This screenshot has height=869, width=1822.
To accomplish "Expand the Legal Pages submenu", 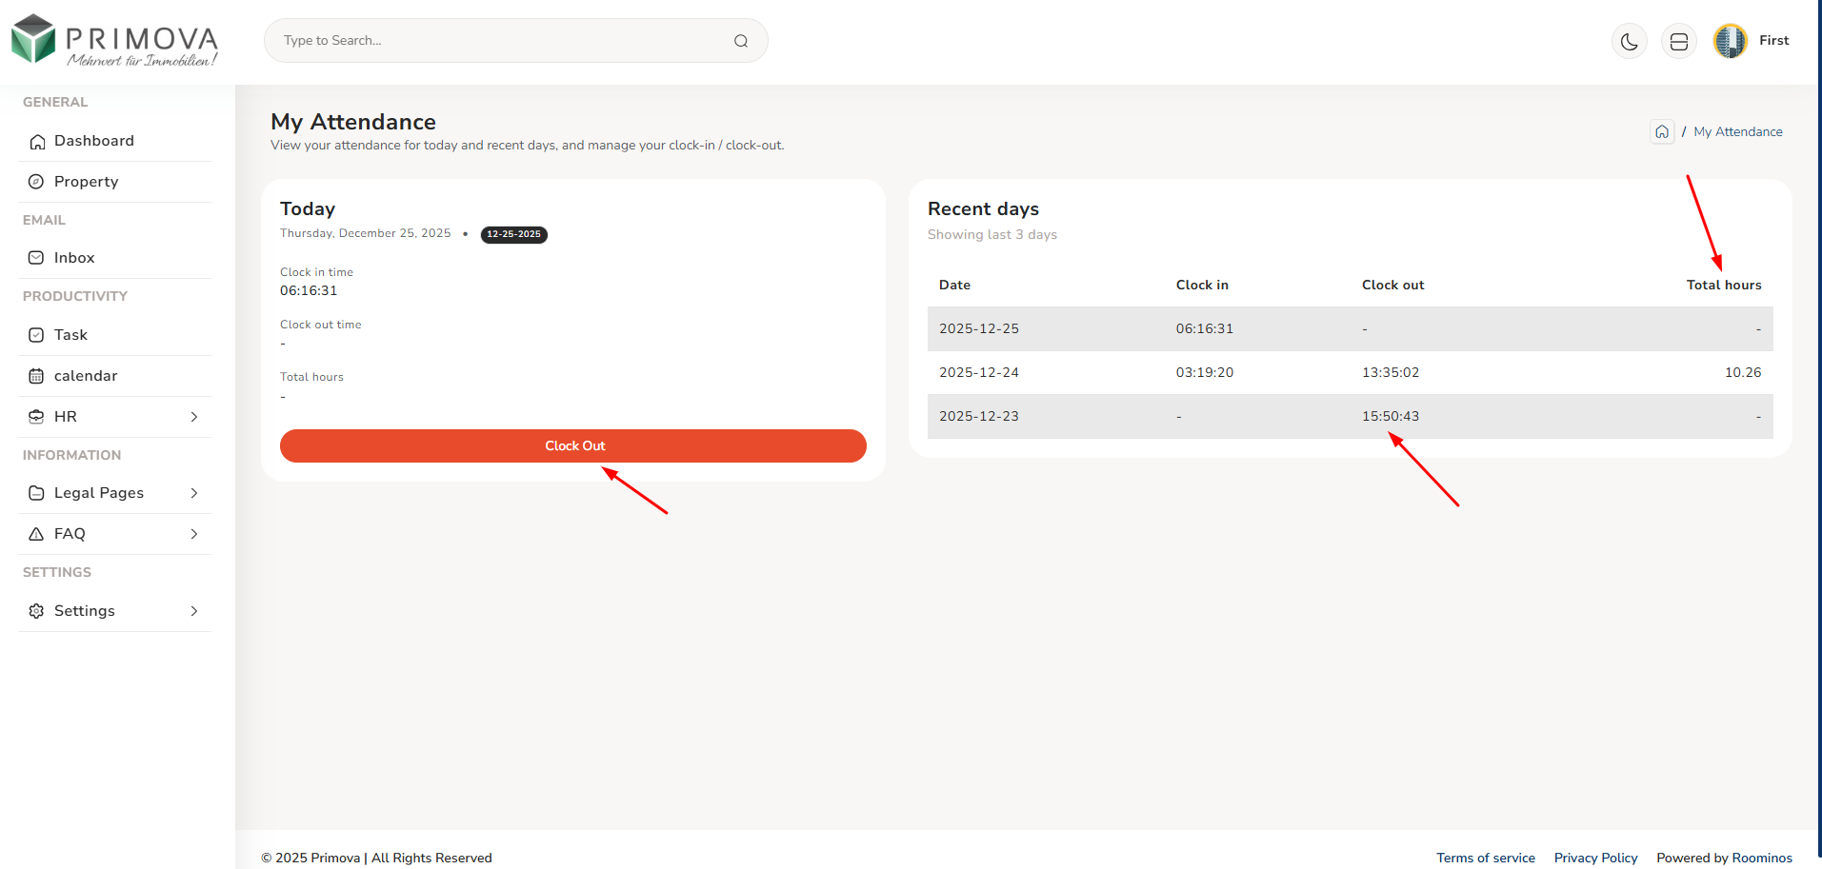I will click(114, 493).
